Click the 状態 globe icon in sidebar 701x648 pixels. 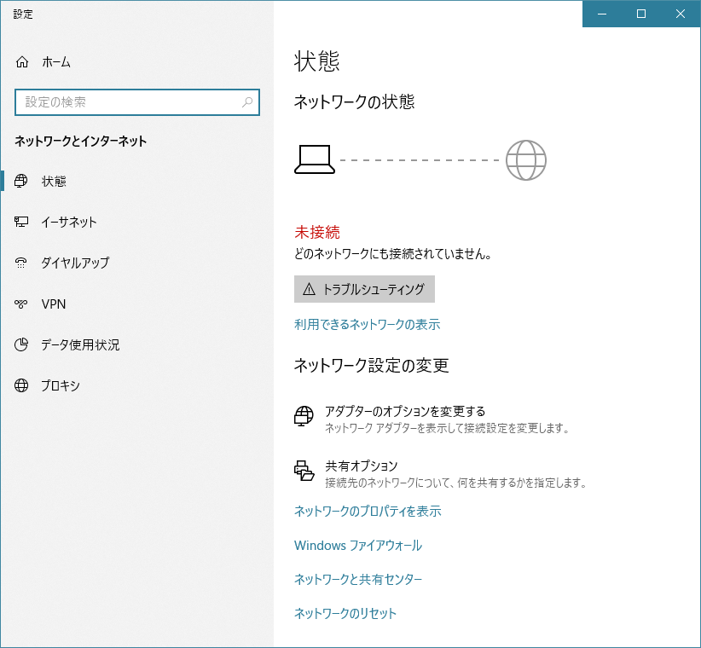(21, 181)
